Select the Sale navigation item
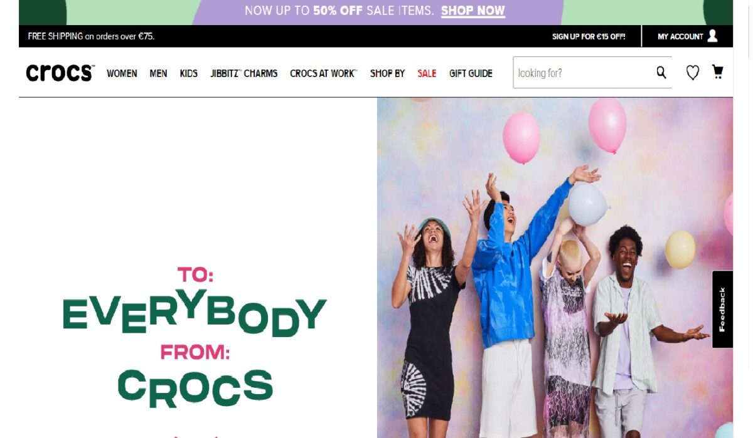This screenshot has width=753, height=438. coord(427,73)
